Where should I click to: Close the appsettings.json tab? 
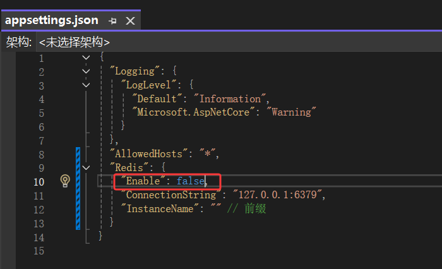(x=130, y=21)
